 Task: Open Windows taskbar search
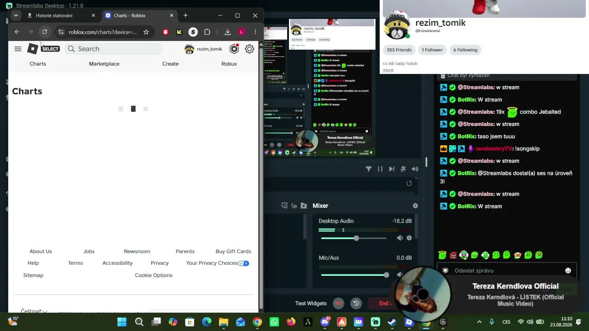(139, 322)
